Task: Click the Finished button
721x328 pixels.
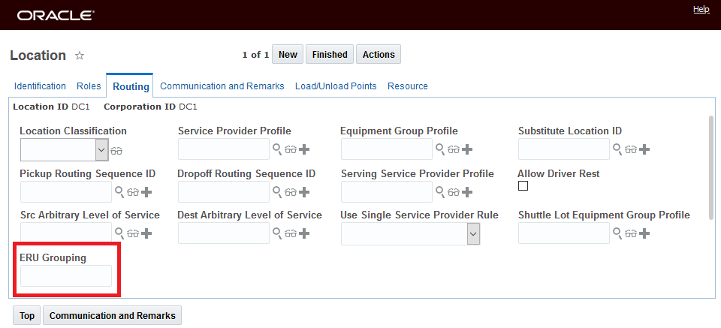Action: 330,55
